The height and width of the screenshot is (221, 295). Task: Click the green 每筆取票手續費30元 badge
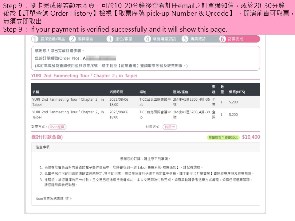click(223, 138)
